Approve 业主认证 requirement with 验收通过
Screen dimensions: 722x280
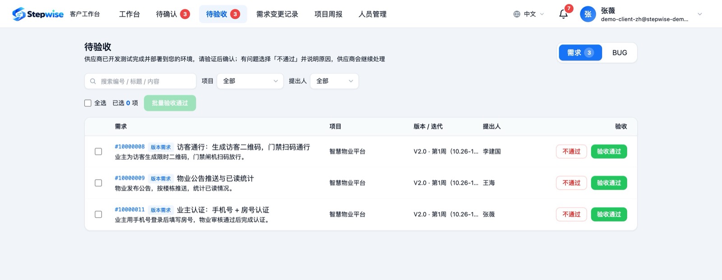click(609, 215)
